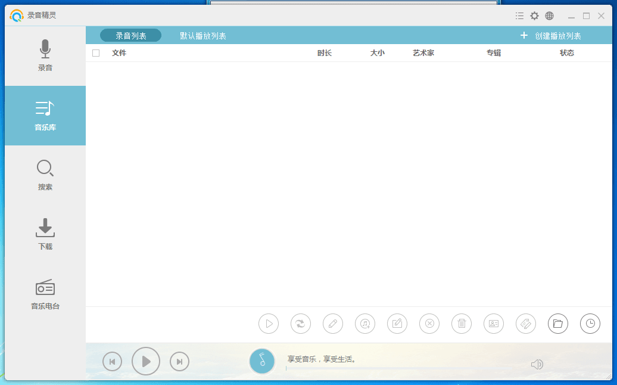Click the list menu icon in title bar
Viewport: 617px width, 385px height.
[519, 15]
